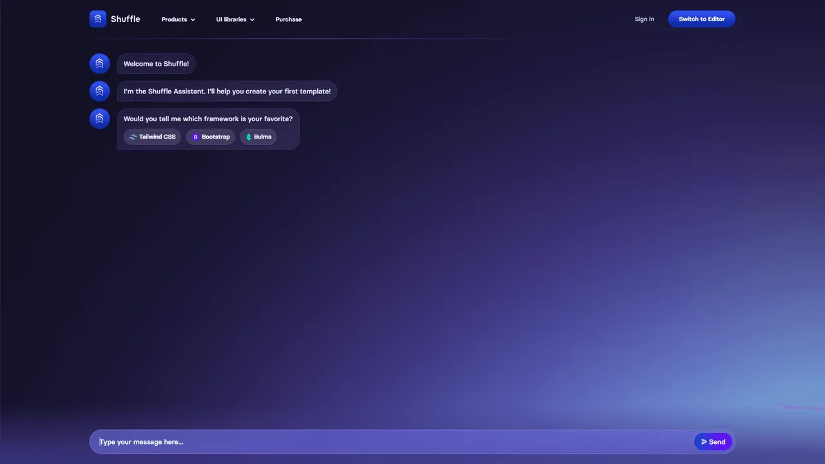
Task: Click the Bulma green logo icon
Action: 249,137
